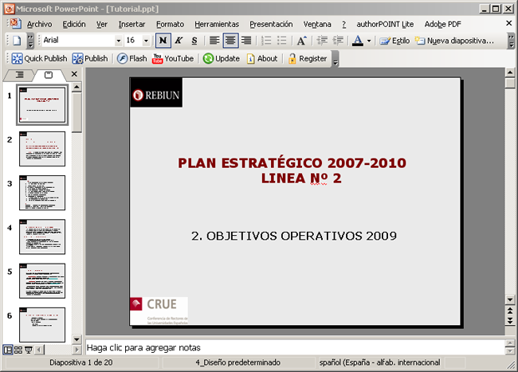Increase font size icon
518x372 pixels.
[x=301, y=41]
